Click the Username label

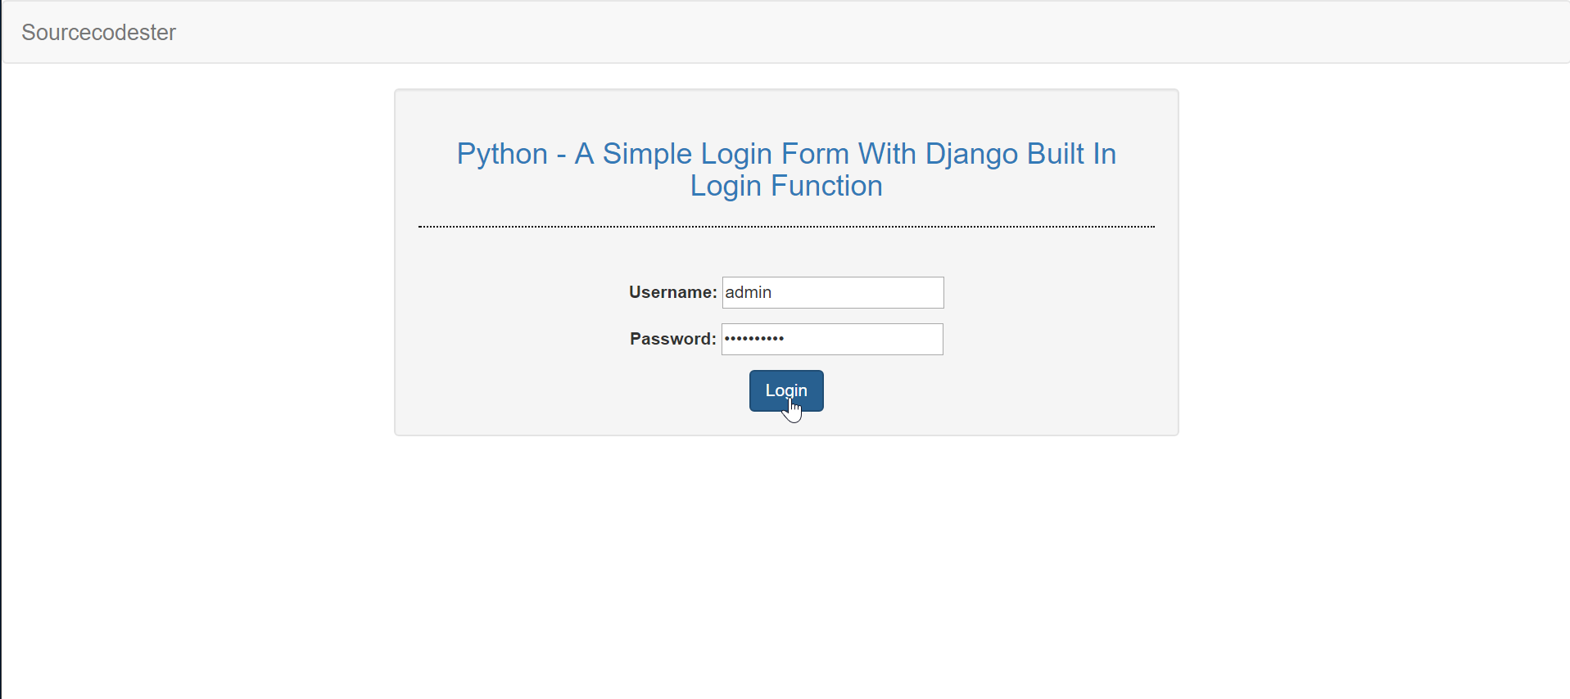672,292
